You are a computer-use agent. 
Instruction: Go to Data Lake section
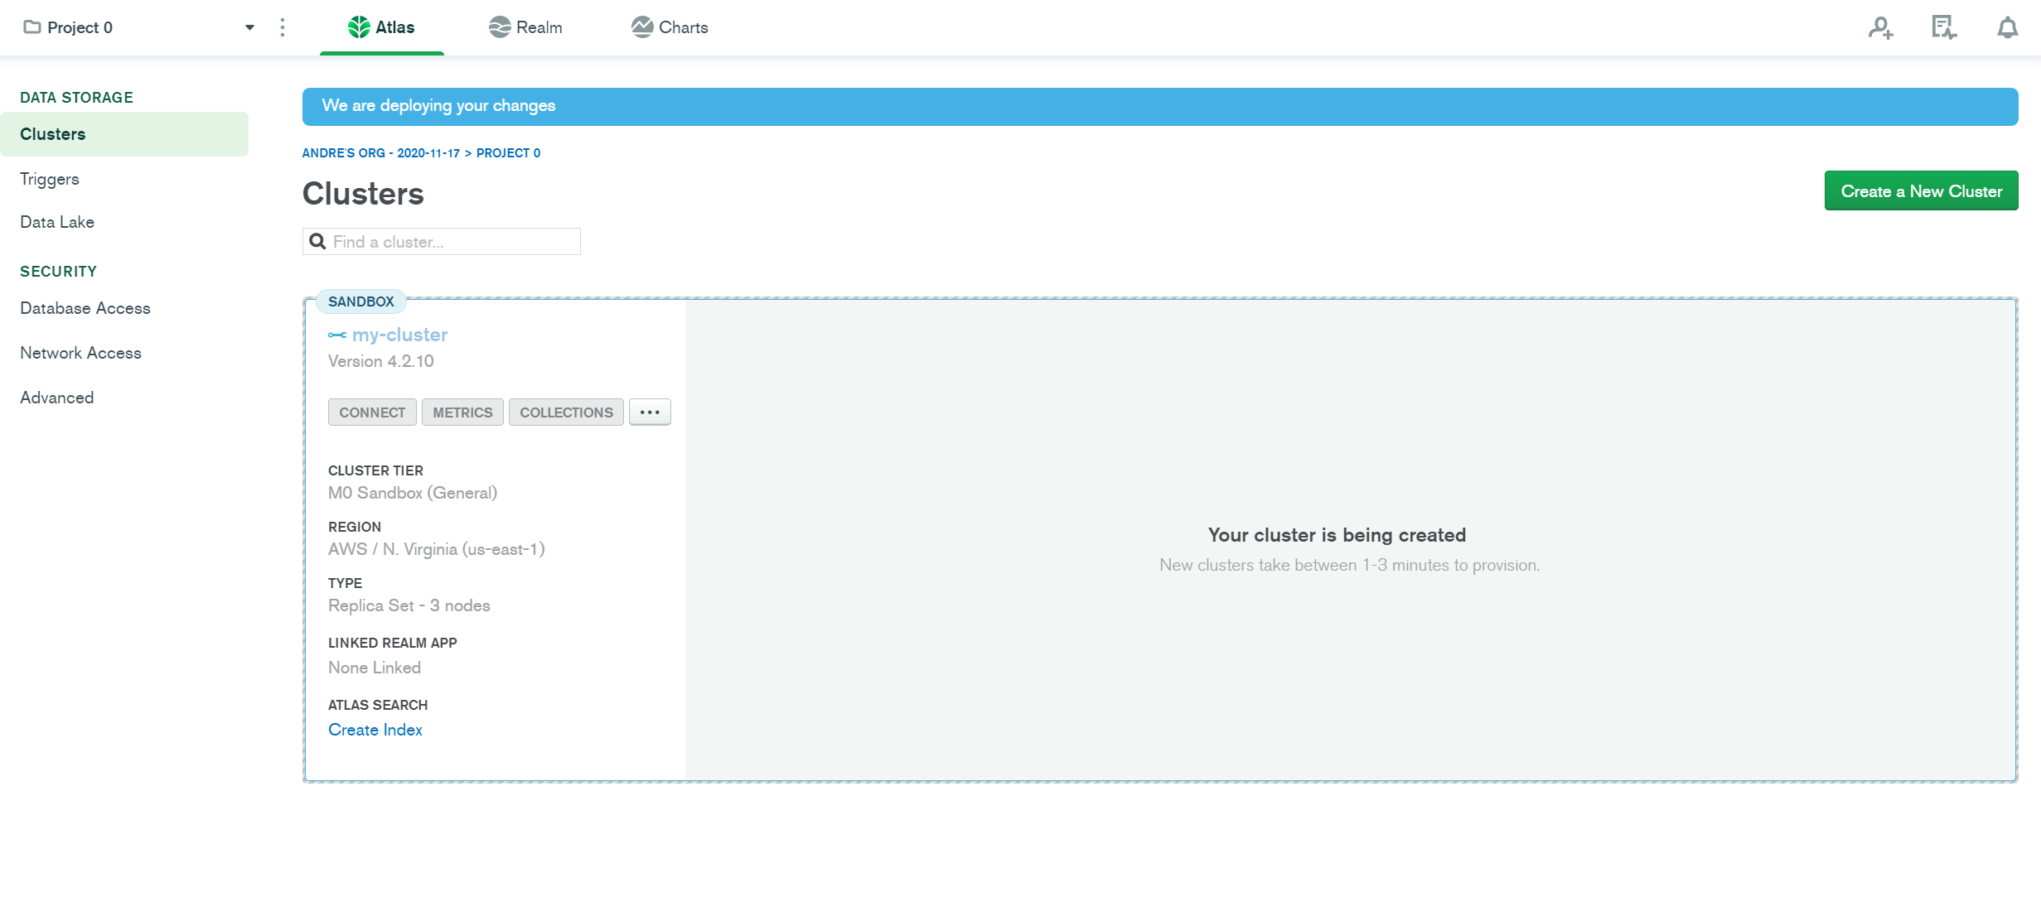point(57,222)
